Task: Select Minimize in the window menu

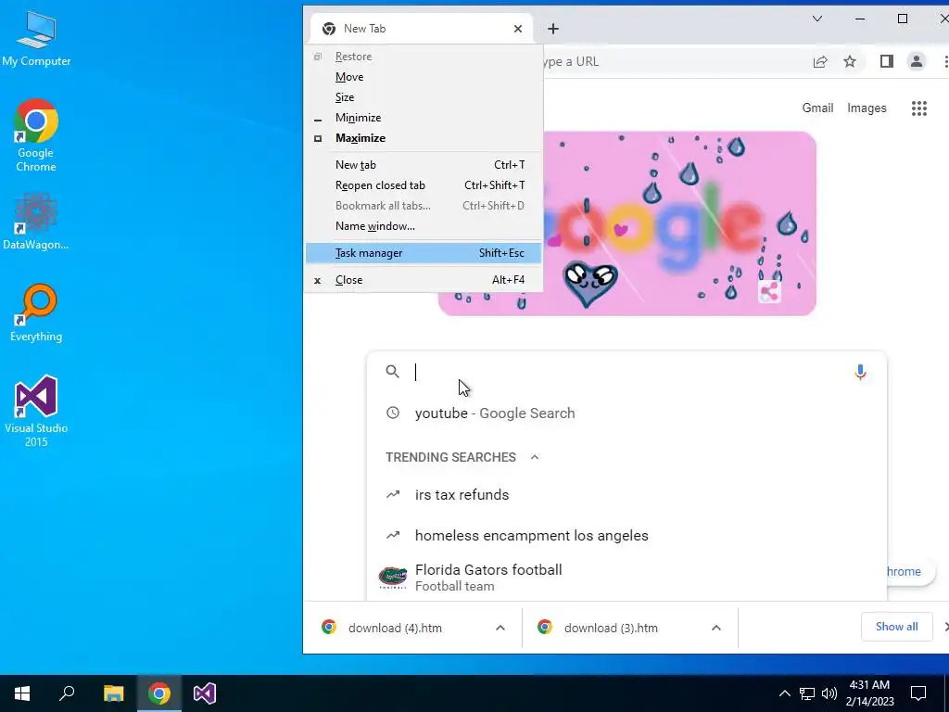Action: click(423, 118)
